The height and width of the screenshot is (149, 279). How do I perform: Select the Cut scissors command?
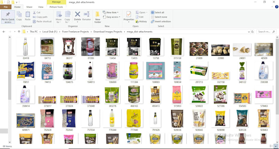[37, 12]
